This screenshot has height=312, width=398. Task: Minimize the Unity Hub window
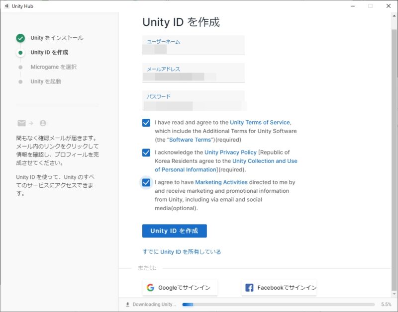click(353, 6)
